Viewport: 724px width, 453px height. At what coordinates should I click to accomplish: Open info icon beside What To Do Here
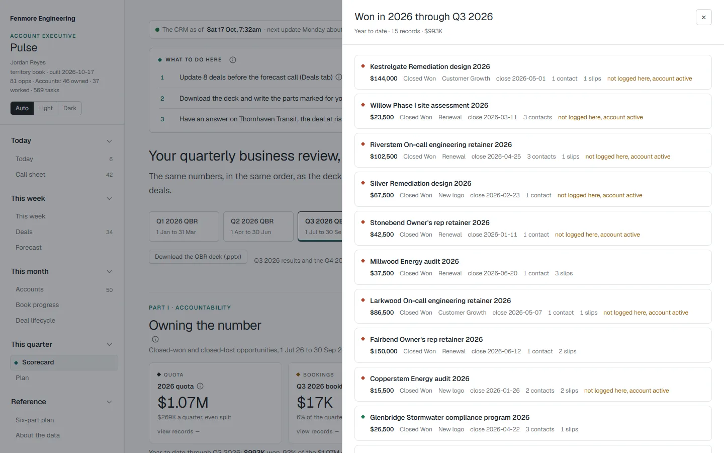pyautogui.click(x=233, y=60)
